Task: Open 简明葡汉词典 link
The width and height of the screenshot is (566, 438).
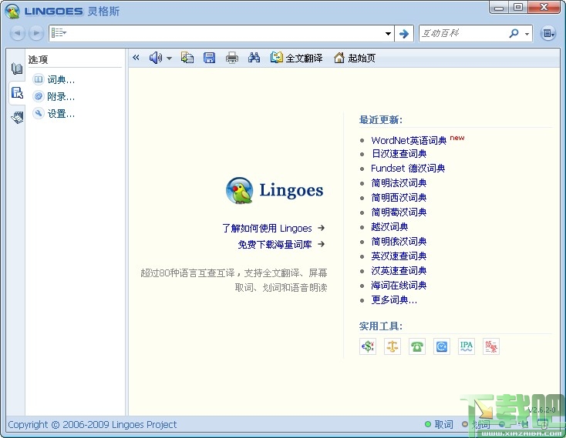Action: tap(399, 212)
